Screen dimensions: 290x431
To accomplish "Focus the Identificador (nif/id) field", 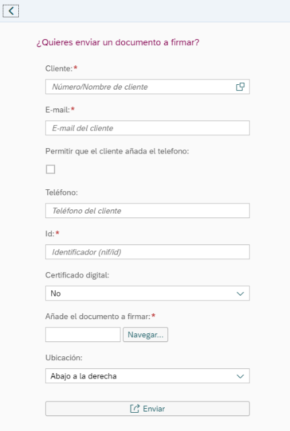I will point(147,252).
